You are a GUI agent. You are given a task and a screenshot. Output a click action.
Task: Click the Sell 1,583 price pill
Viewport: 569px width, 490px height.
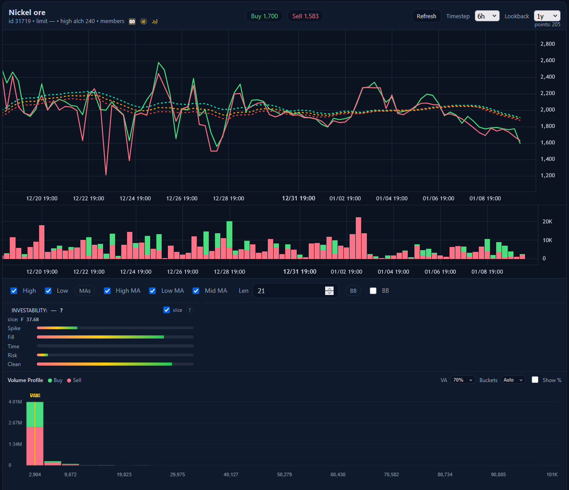point(305,16)
